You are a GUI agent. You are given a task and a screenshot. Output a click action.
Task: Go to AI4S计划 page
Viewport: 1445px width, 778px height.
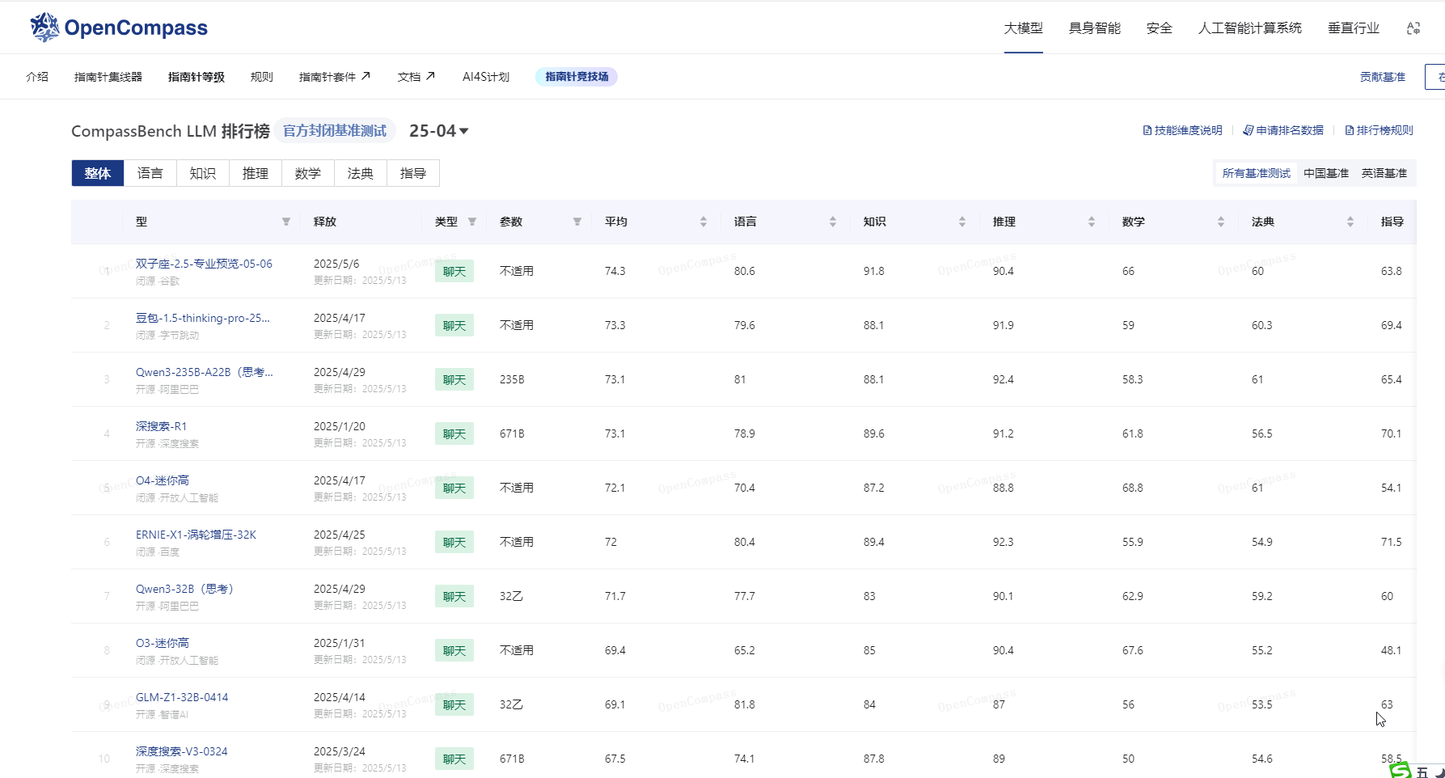click(x=486, y=77)
